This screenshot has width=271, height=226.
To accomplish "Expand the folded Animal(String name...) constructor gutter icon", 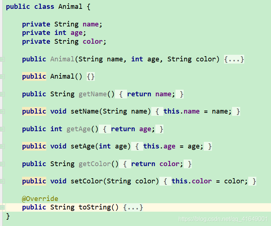I will pyautogui.click(x=2, y=60).
